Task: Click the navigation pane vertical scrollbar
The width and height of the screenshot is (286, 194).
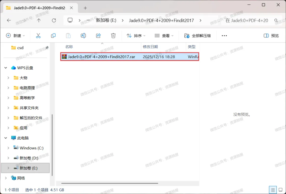Action: [52, 145]
